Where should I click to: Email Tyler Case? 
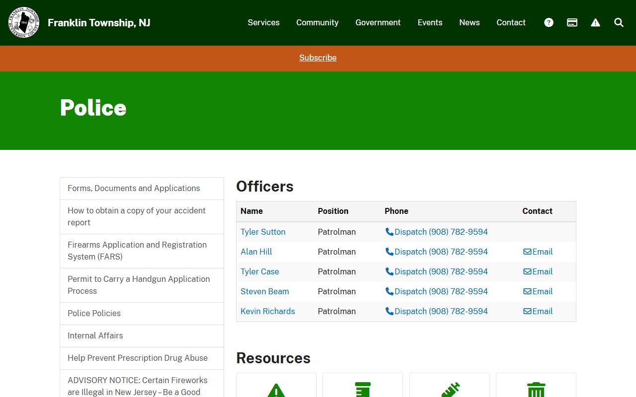coord(538,272)
